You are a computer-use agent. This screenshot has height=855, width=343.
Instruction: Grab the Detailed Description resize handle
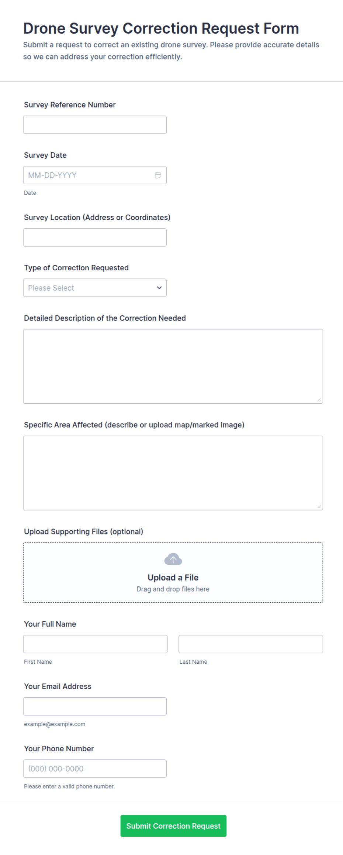(319, 400)
